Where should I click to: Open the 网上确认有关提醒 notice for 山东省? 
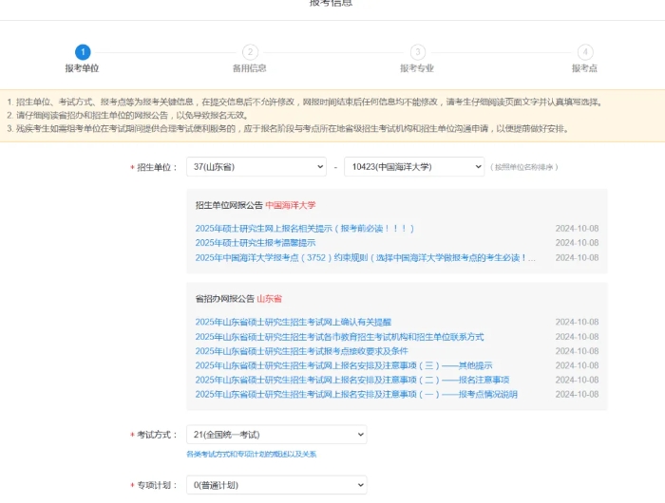pos(293,322)
